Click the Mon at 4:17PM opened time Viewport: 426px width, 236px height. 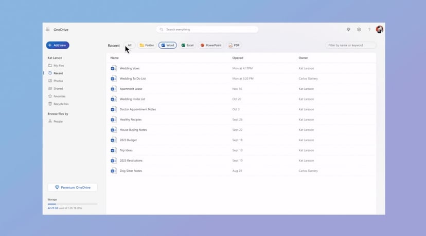point(242,68)
